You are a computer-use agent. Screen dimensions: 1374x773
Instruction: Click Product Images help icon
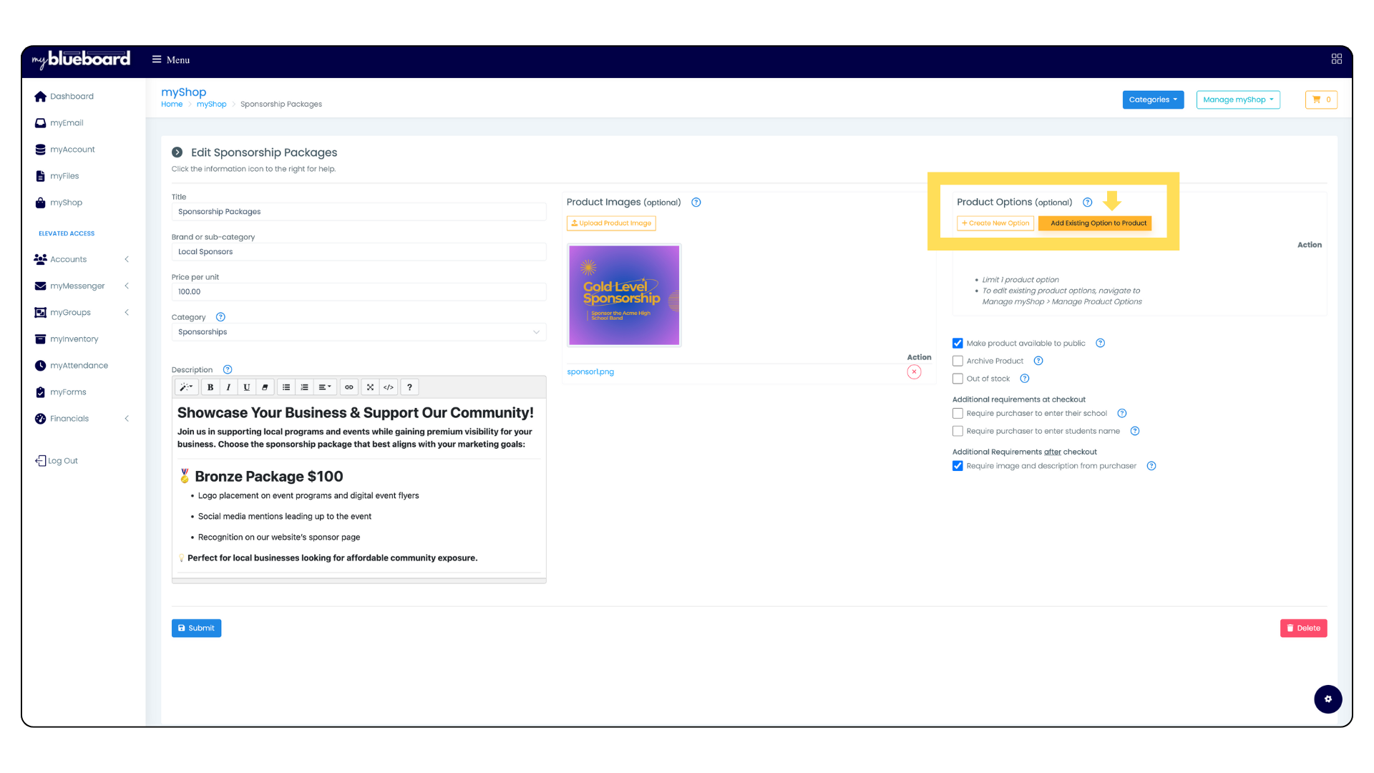[696, 203]
